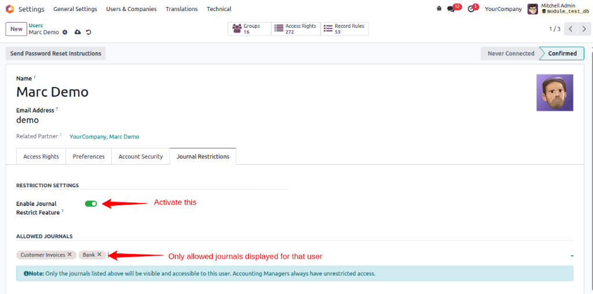593x294 pixels.
Task: Discard changes with the undo icon
Action: (89, 32)
